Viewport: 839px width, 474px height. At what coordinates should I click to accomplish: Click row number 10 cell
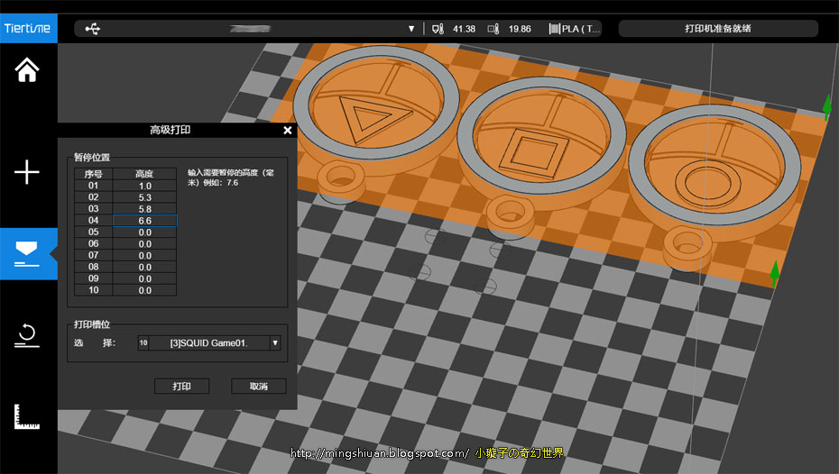[93, 290]
